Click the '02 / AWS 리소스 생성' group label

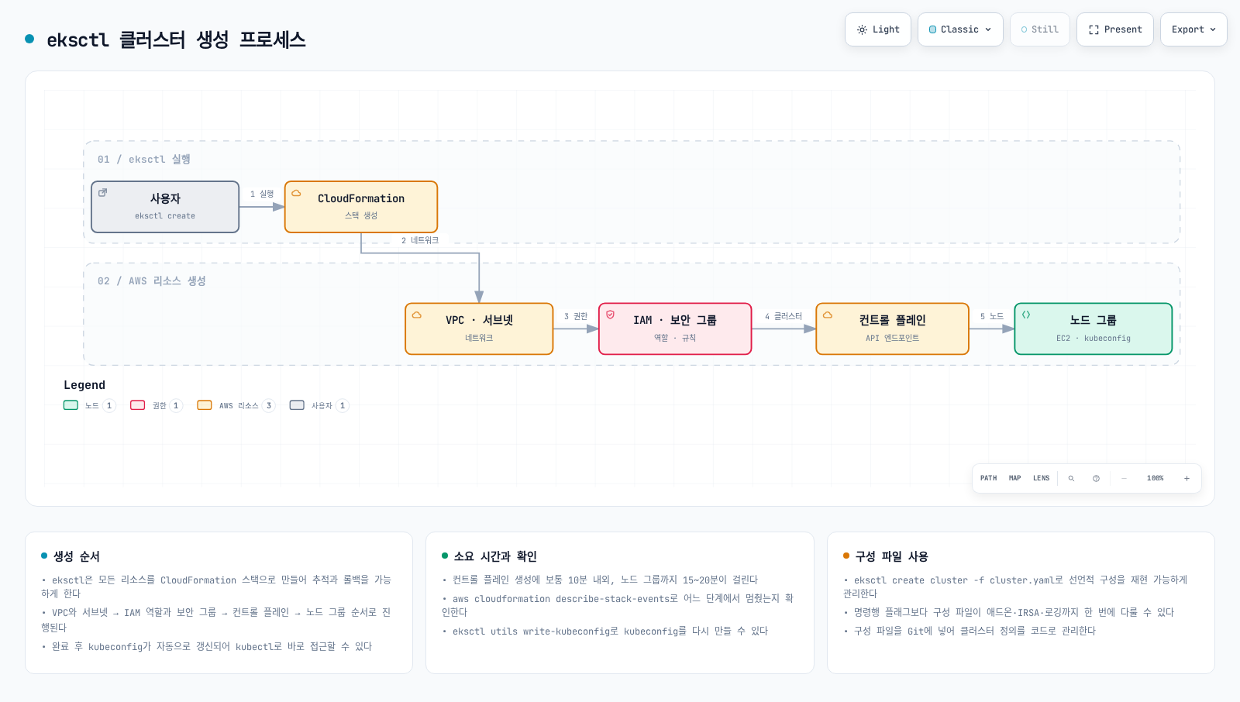tap(152, 280)
